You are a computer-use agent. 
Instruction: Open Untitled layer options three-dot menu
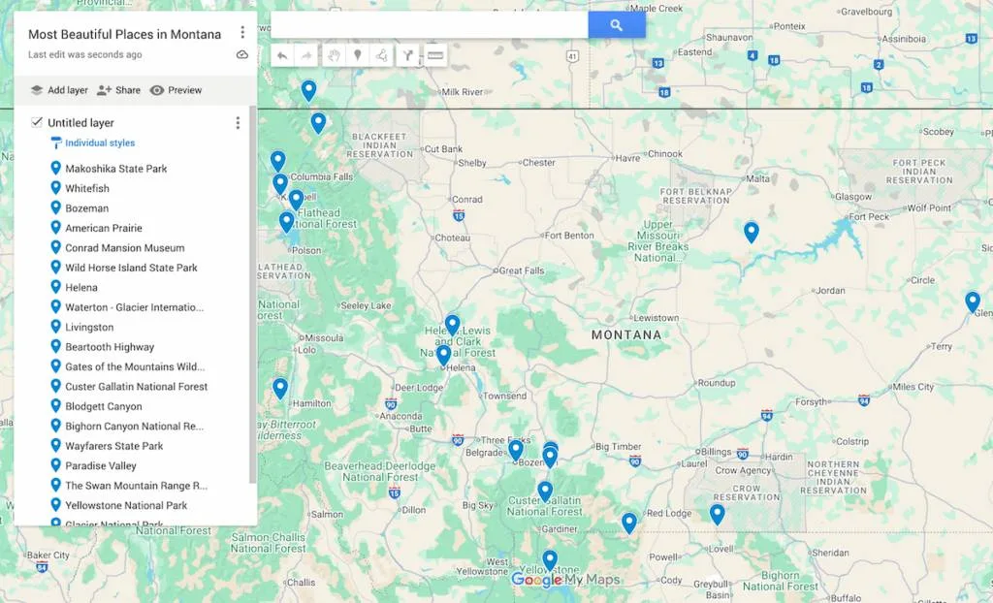pyautogui.click(x=238, y=123)
